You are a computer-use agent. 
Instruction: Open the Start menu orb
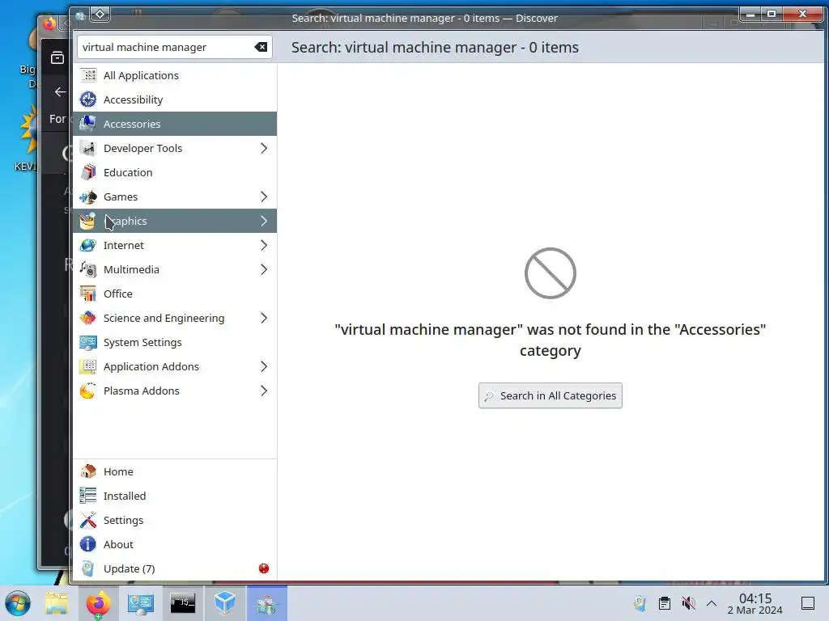[18, 603]
